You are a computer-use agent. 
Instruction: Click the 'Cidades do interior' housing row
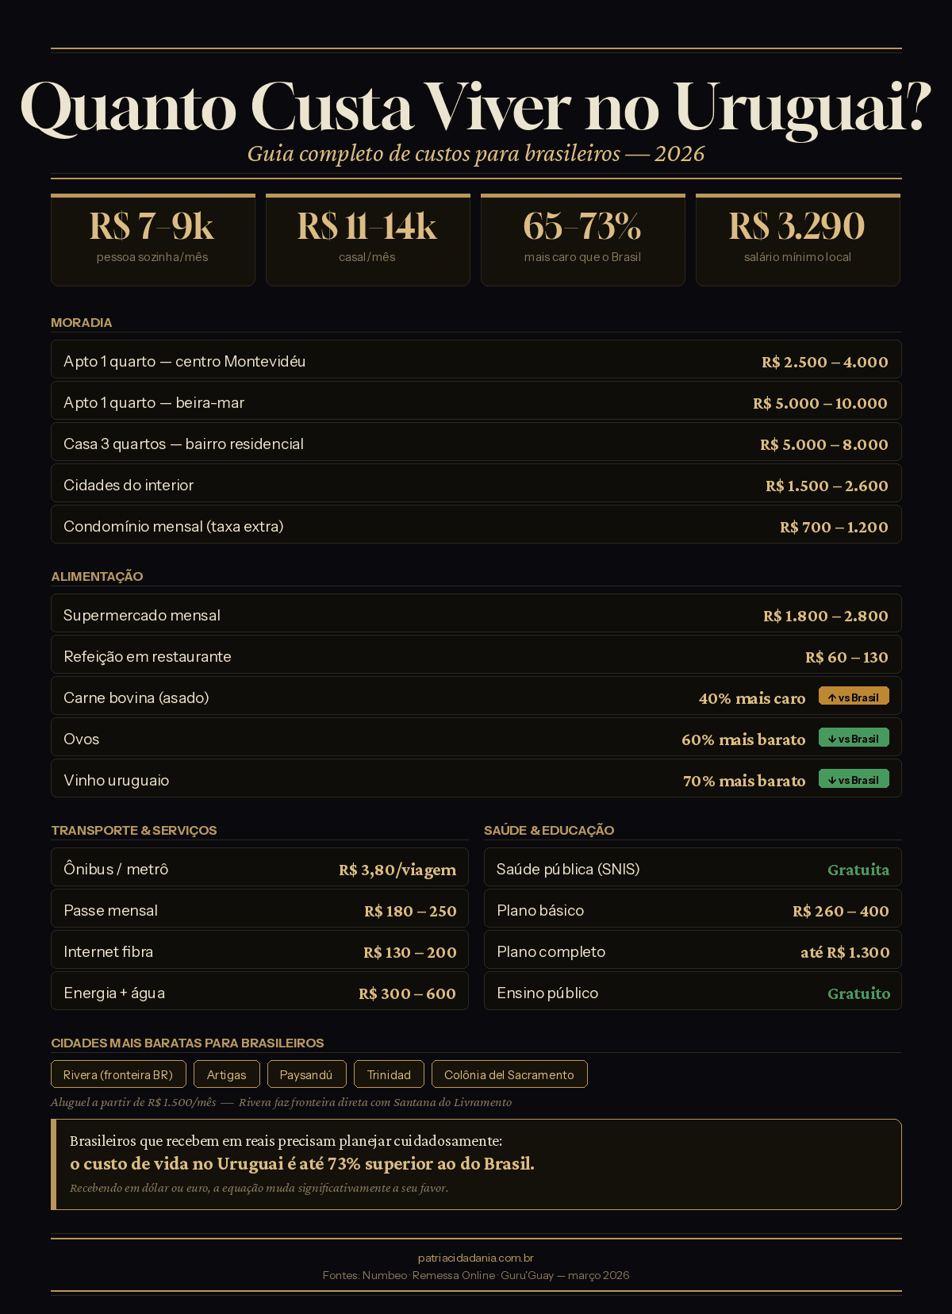(x=476, y=484)
